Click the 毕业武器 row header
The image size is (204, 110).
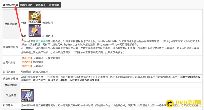11,95
